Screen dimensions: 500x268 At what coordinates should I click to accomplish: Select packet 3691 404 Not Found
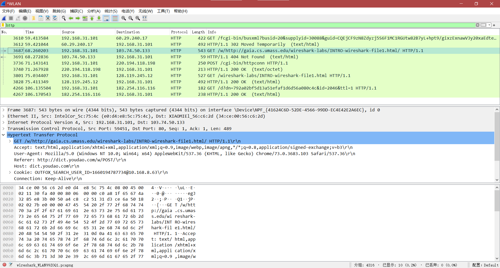click(x=250, y=57)
